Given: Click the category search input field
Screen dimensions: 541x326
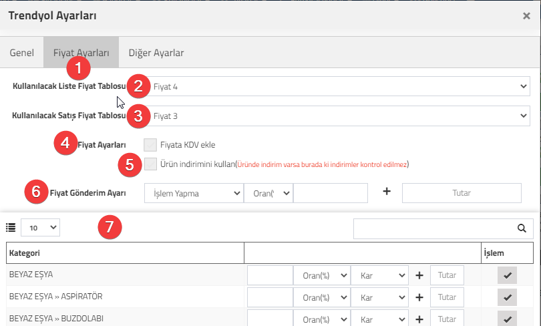Looking at the screenshot, I should click(435, 228).
